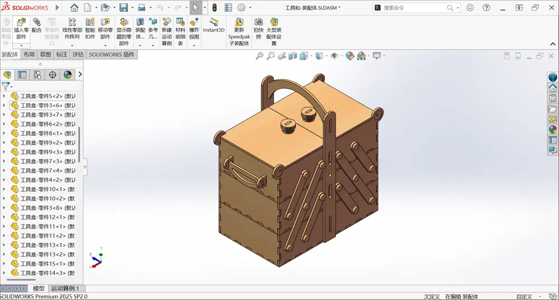
Task: Take a Snapshot (拍快照)
Action: coord(258,29)
